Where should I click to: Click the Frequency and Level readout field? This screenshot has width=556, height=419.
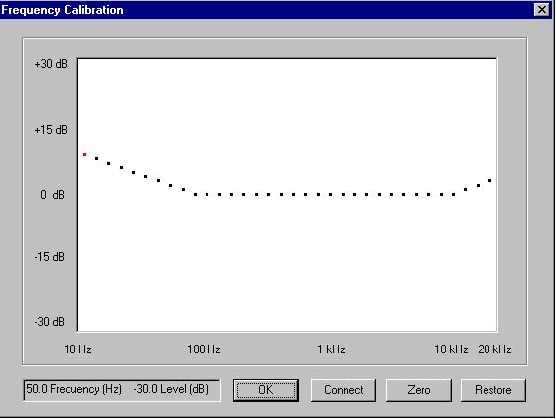point(122,390)
